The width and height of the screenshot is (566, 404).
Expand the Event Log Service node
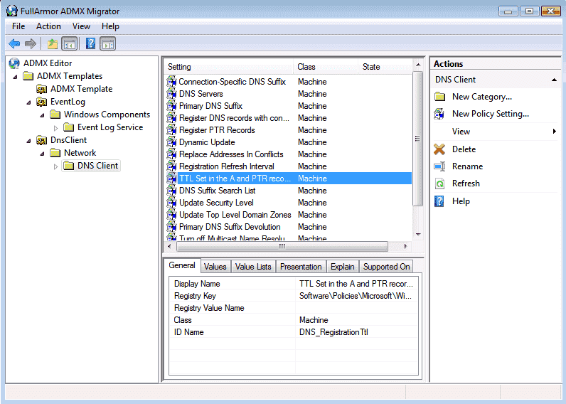pyautogui.click(x=55, y=128)
